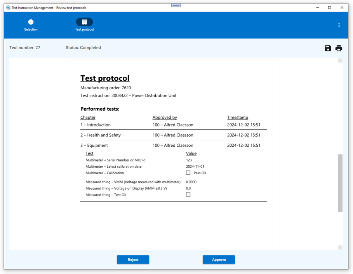
Task: Click calibration date value 2024-11-01
Action: pos(195,166)
